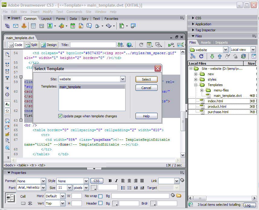Open Local view dropdown

pyautogui.click(x=253, y=50)
